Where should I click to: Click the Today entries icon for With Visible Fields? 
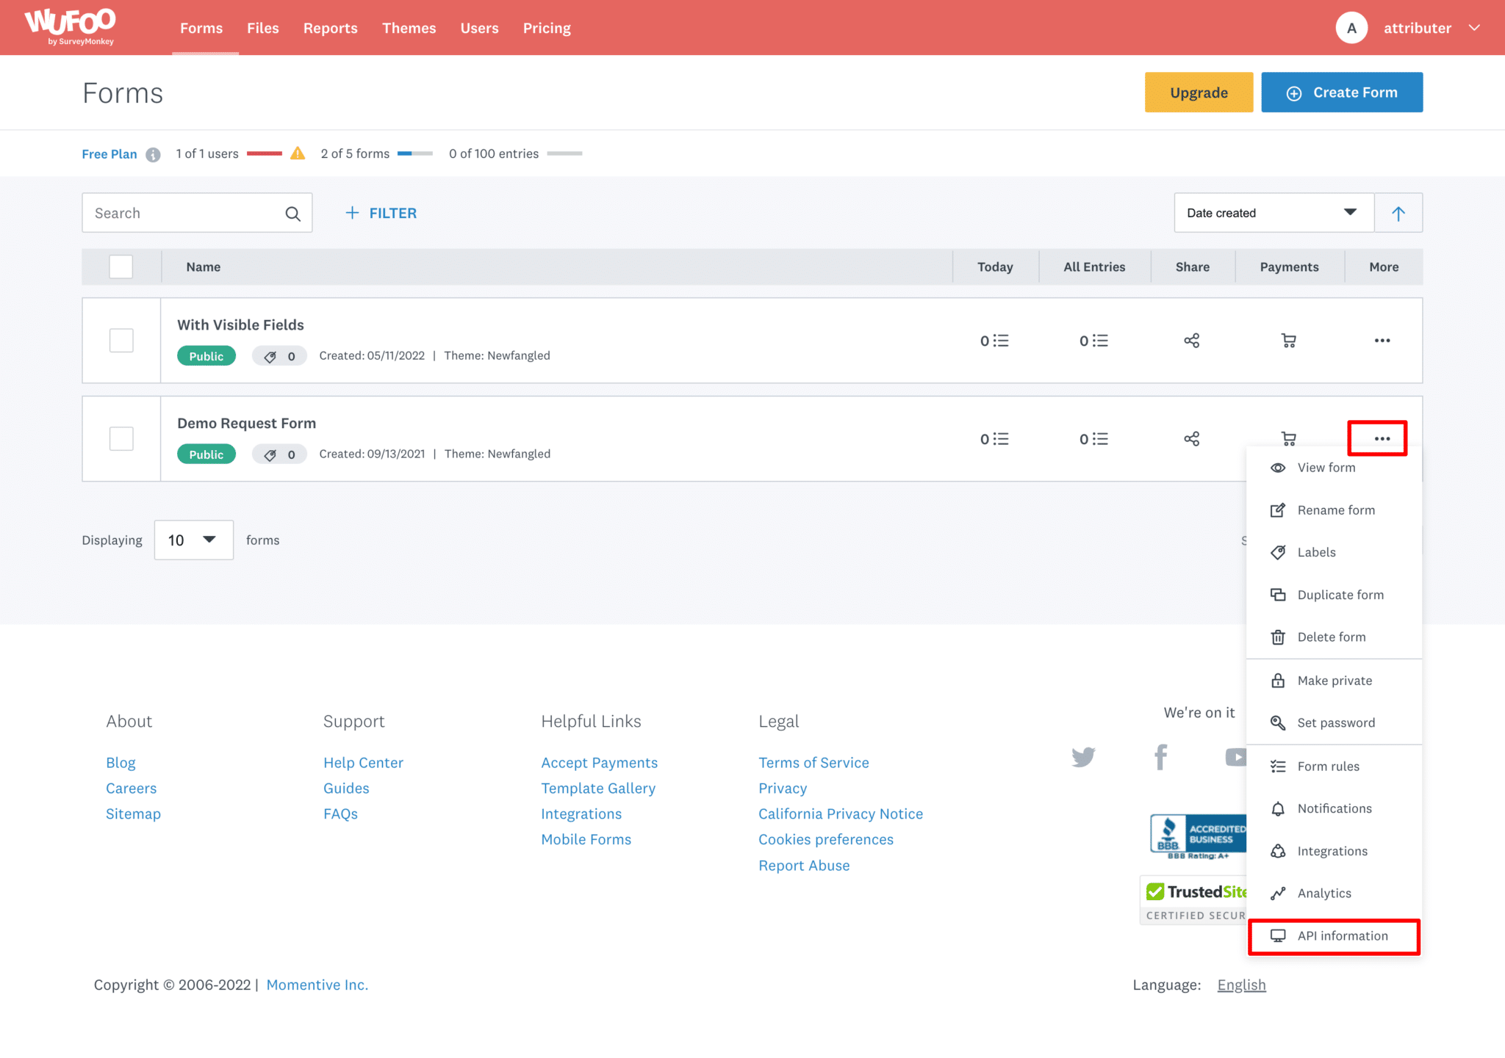tap(995, 340)
